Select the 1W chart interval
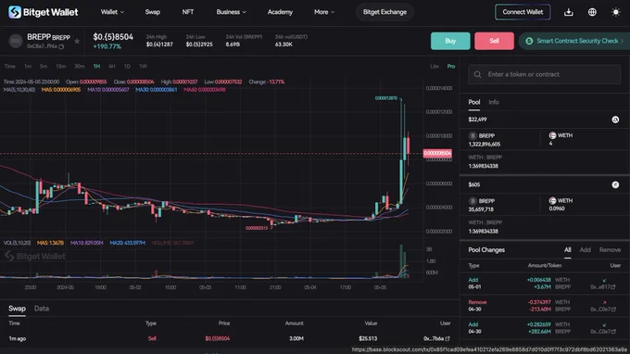The image size is (630, 354). pos(143,67)
